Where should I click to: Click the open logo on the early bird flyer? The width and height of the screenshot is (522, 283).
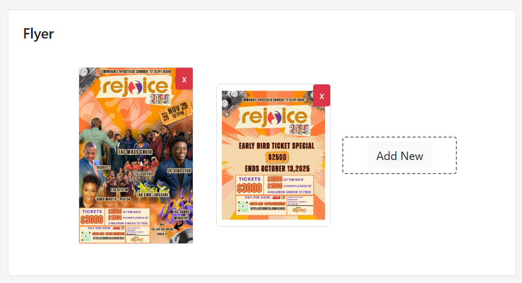click(x=299, y=210)
